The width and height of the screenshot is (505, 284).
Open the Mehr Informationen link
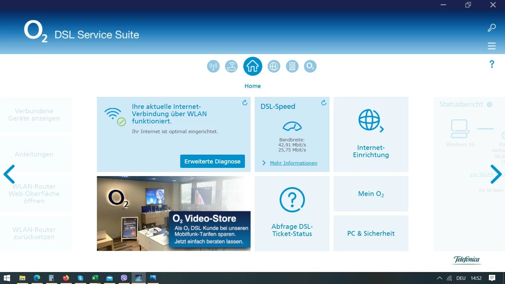click(x=294, y=163)
